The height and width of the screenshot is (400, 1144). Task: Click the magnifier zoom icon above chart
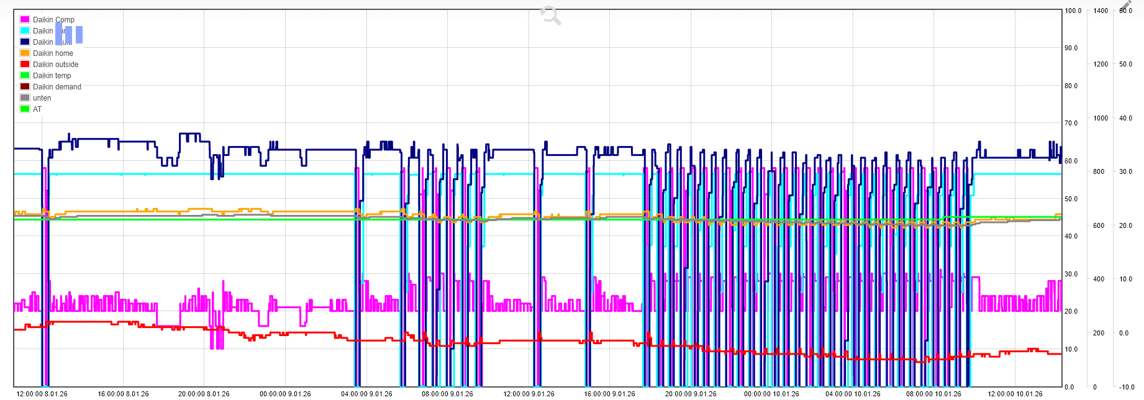(550, 16)
